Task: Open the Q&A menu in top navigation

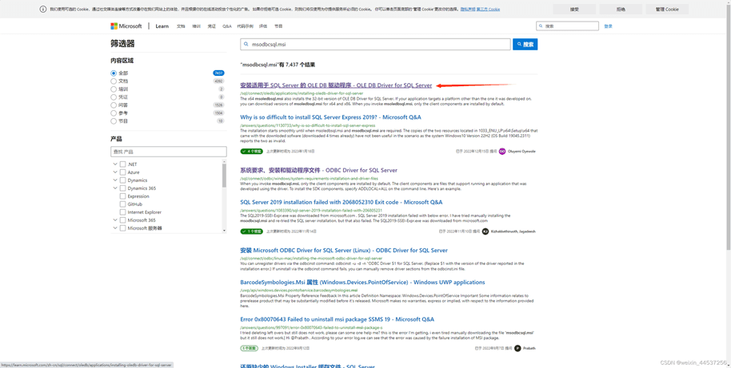Action: click(227, 26)
